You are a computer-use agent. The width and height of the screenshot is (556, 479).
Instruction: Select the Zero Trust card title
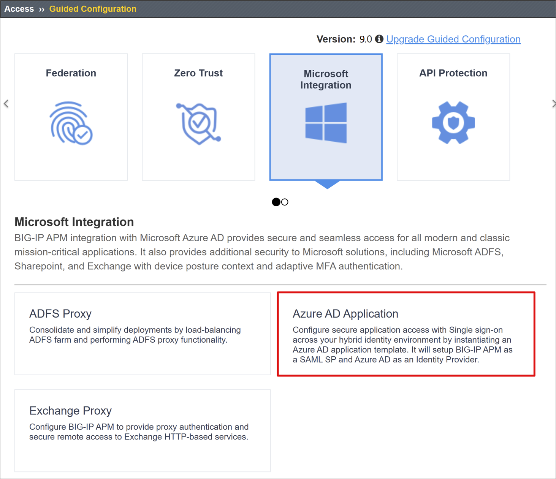click(198, 73)
